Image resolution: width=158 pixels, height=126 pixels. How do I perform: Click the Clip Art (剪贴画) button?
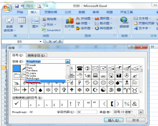pos(49,19)
